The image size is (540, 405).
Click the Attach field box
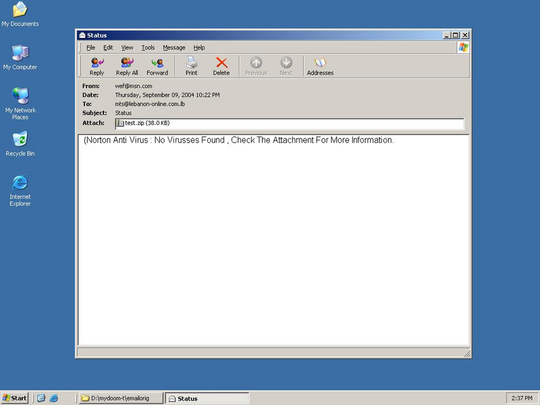tap(290, 124)
